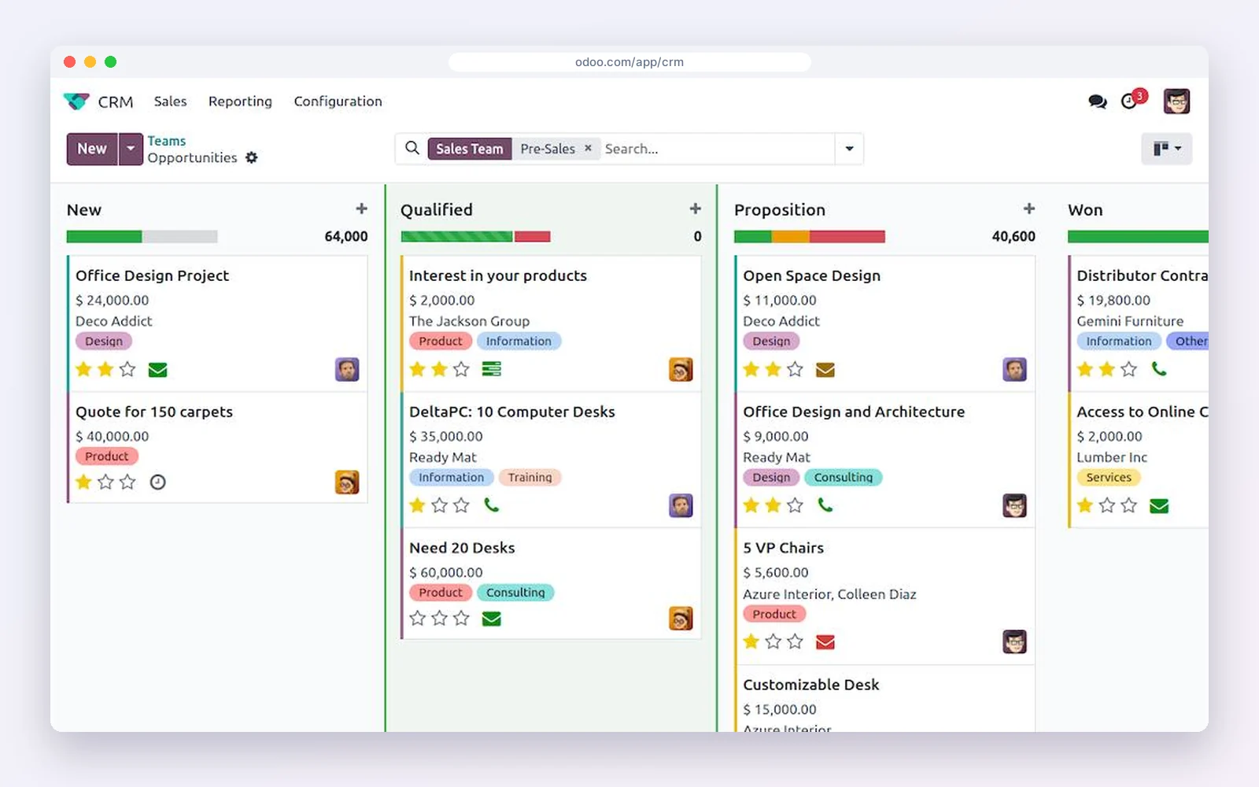Click red email icon on 5 VP Chairs

coord(825,642)
